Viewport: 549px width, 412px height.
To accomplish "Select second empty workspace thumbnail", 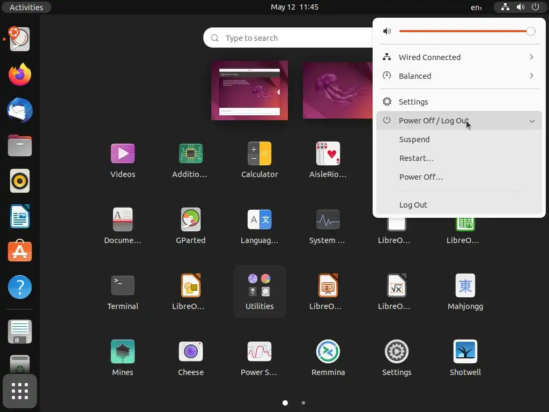I will [x=338, y=90].
